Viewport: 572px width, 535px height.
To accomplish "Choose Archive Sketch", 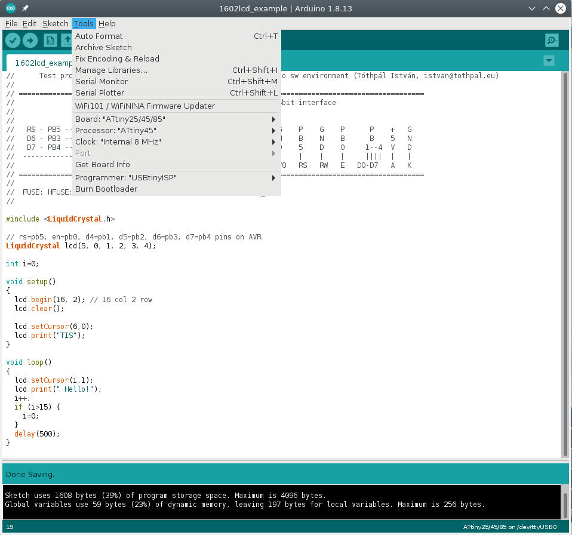I will point(177,47).
